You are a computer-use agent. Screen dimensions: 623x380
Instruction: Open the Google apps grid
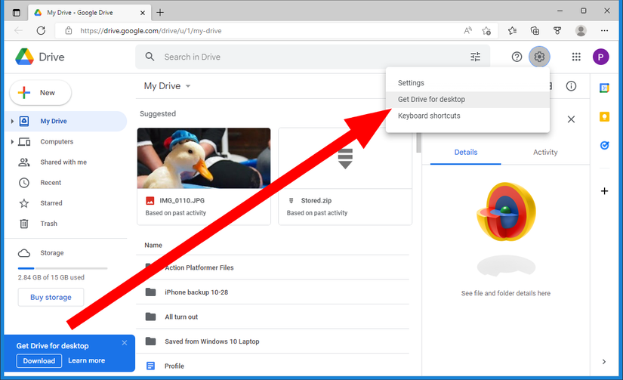pos(576,57)
